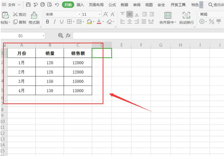Switch to the 公式 (Formulas) tab
The width and height of the screenshot is (224, 156).
click(112, 5)
